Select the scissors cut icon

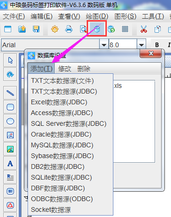(143, 29)
